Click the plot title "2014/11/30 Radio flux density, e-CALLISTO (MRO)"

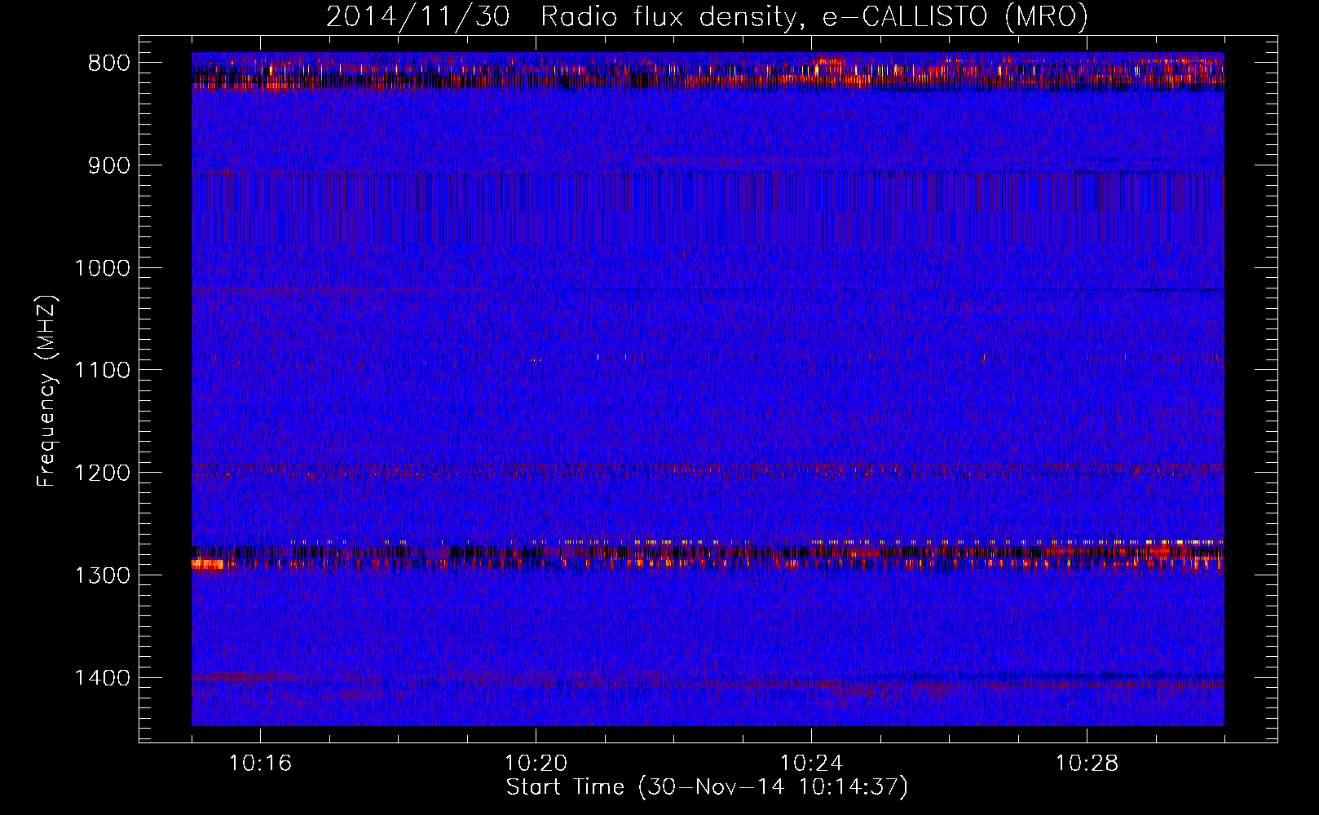pyautogui.click(x=707, y=16)
